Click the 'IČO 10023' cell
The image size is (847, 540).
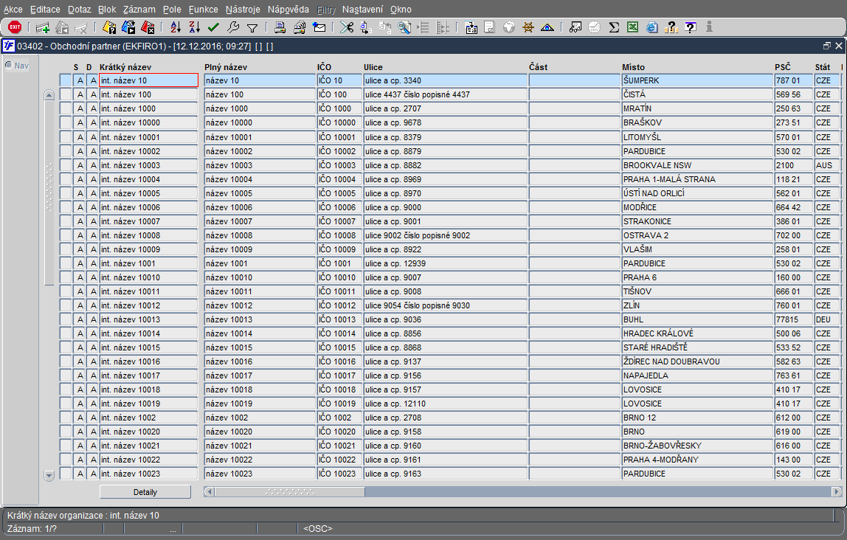(339, 474)
